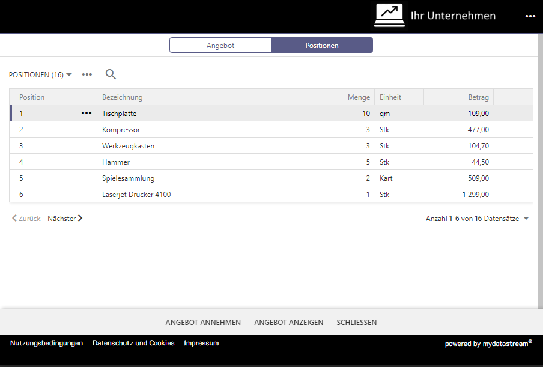Select the Spielesammlung row

point(271,178)
